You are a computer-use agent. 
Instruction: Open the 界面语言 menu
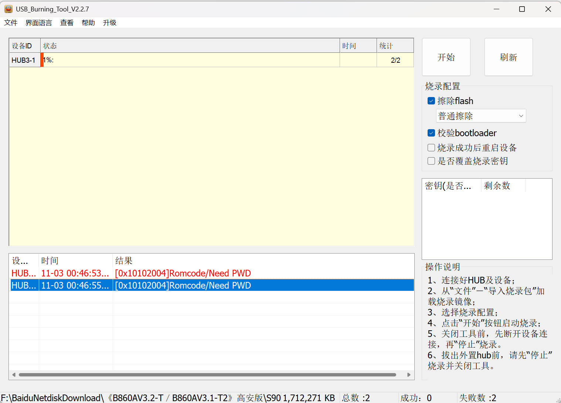click(x=38, y=23)
